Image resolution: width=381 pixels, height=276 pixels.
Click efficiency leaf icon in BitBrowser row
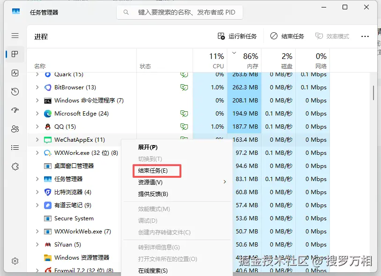pos(184,87)
